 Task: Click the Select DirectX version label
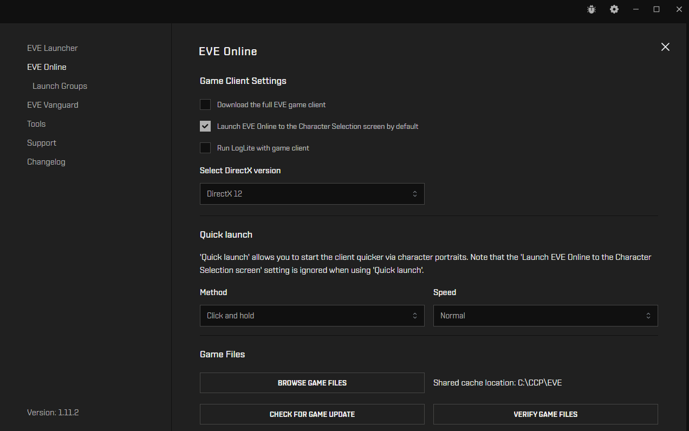tap(240, 171)
